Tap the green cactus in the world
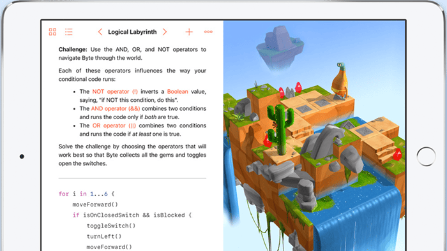447x251 pixels. pyautogui.click(x=280, y=129)
